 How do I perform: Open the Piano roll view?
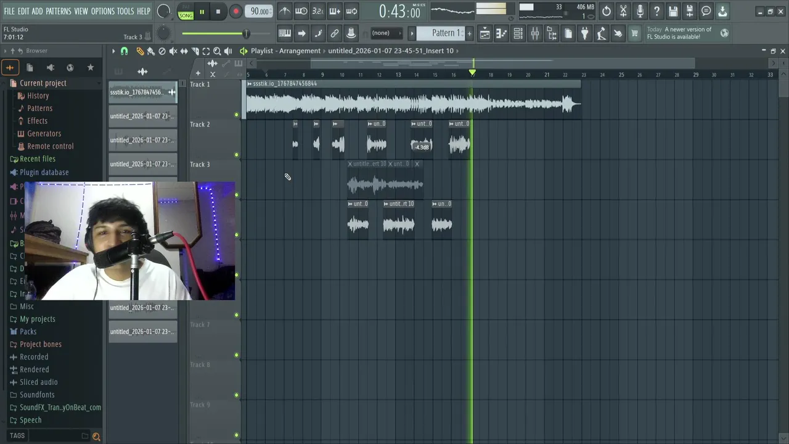(x=501, y=33)
